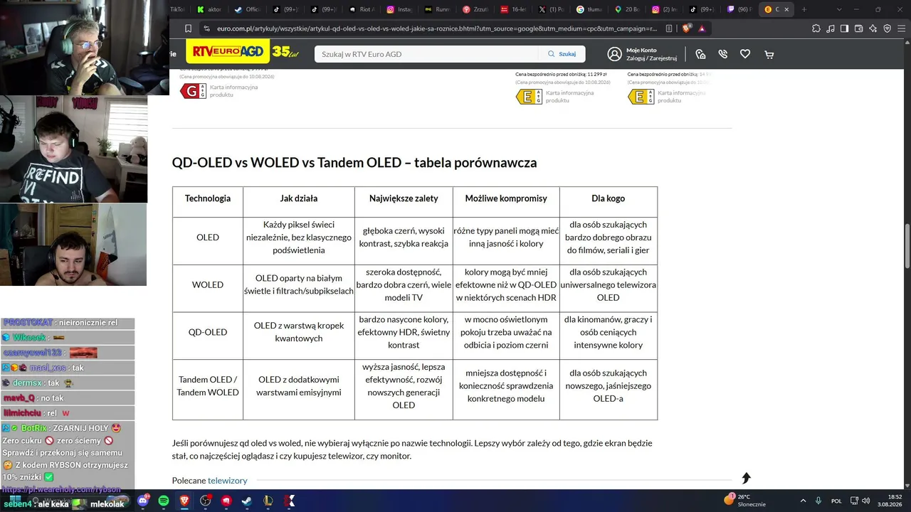
Task: Switch to the '16-let' tab
Action: [x=512, y=9]
